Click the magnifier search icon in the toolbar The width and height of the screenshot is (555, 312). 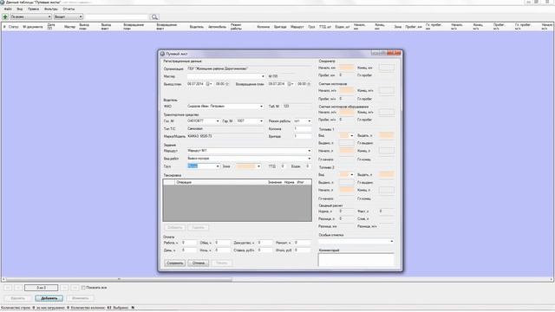coord(154,16)
